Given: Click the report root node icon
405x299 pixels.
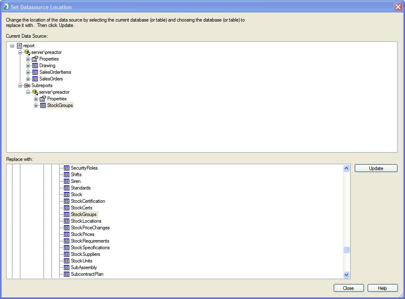Looking at the screenshot, I should point(19,46).
